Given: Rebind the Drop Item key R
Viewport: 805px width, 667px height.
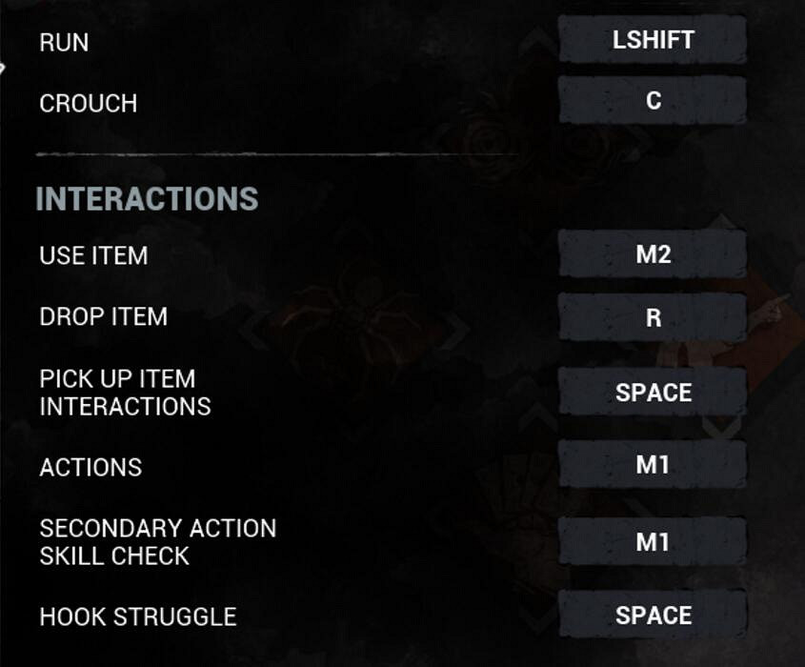Looking at the screenshot, I should pos(653,317).
